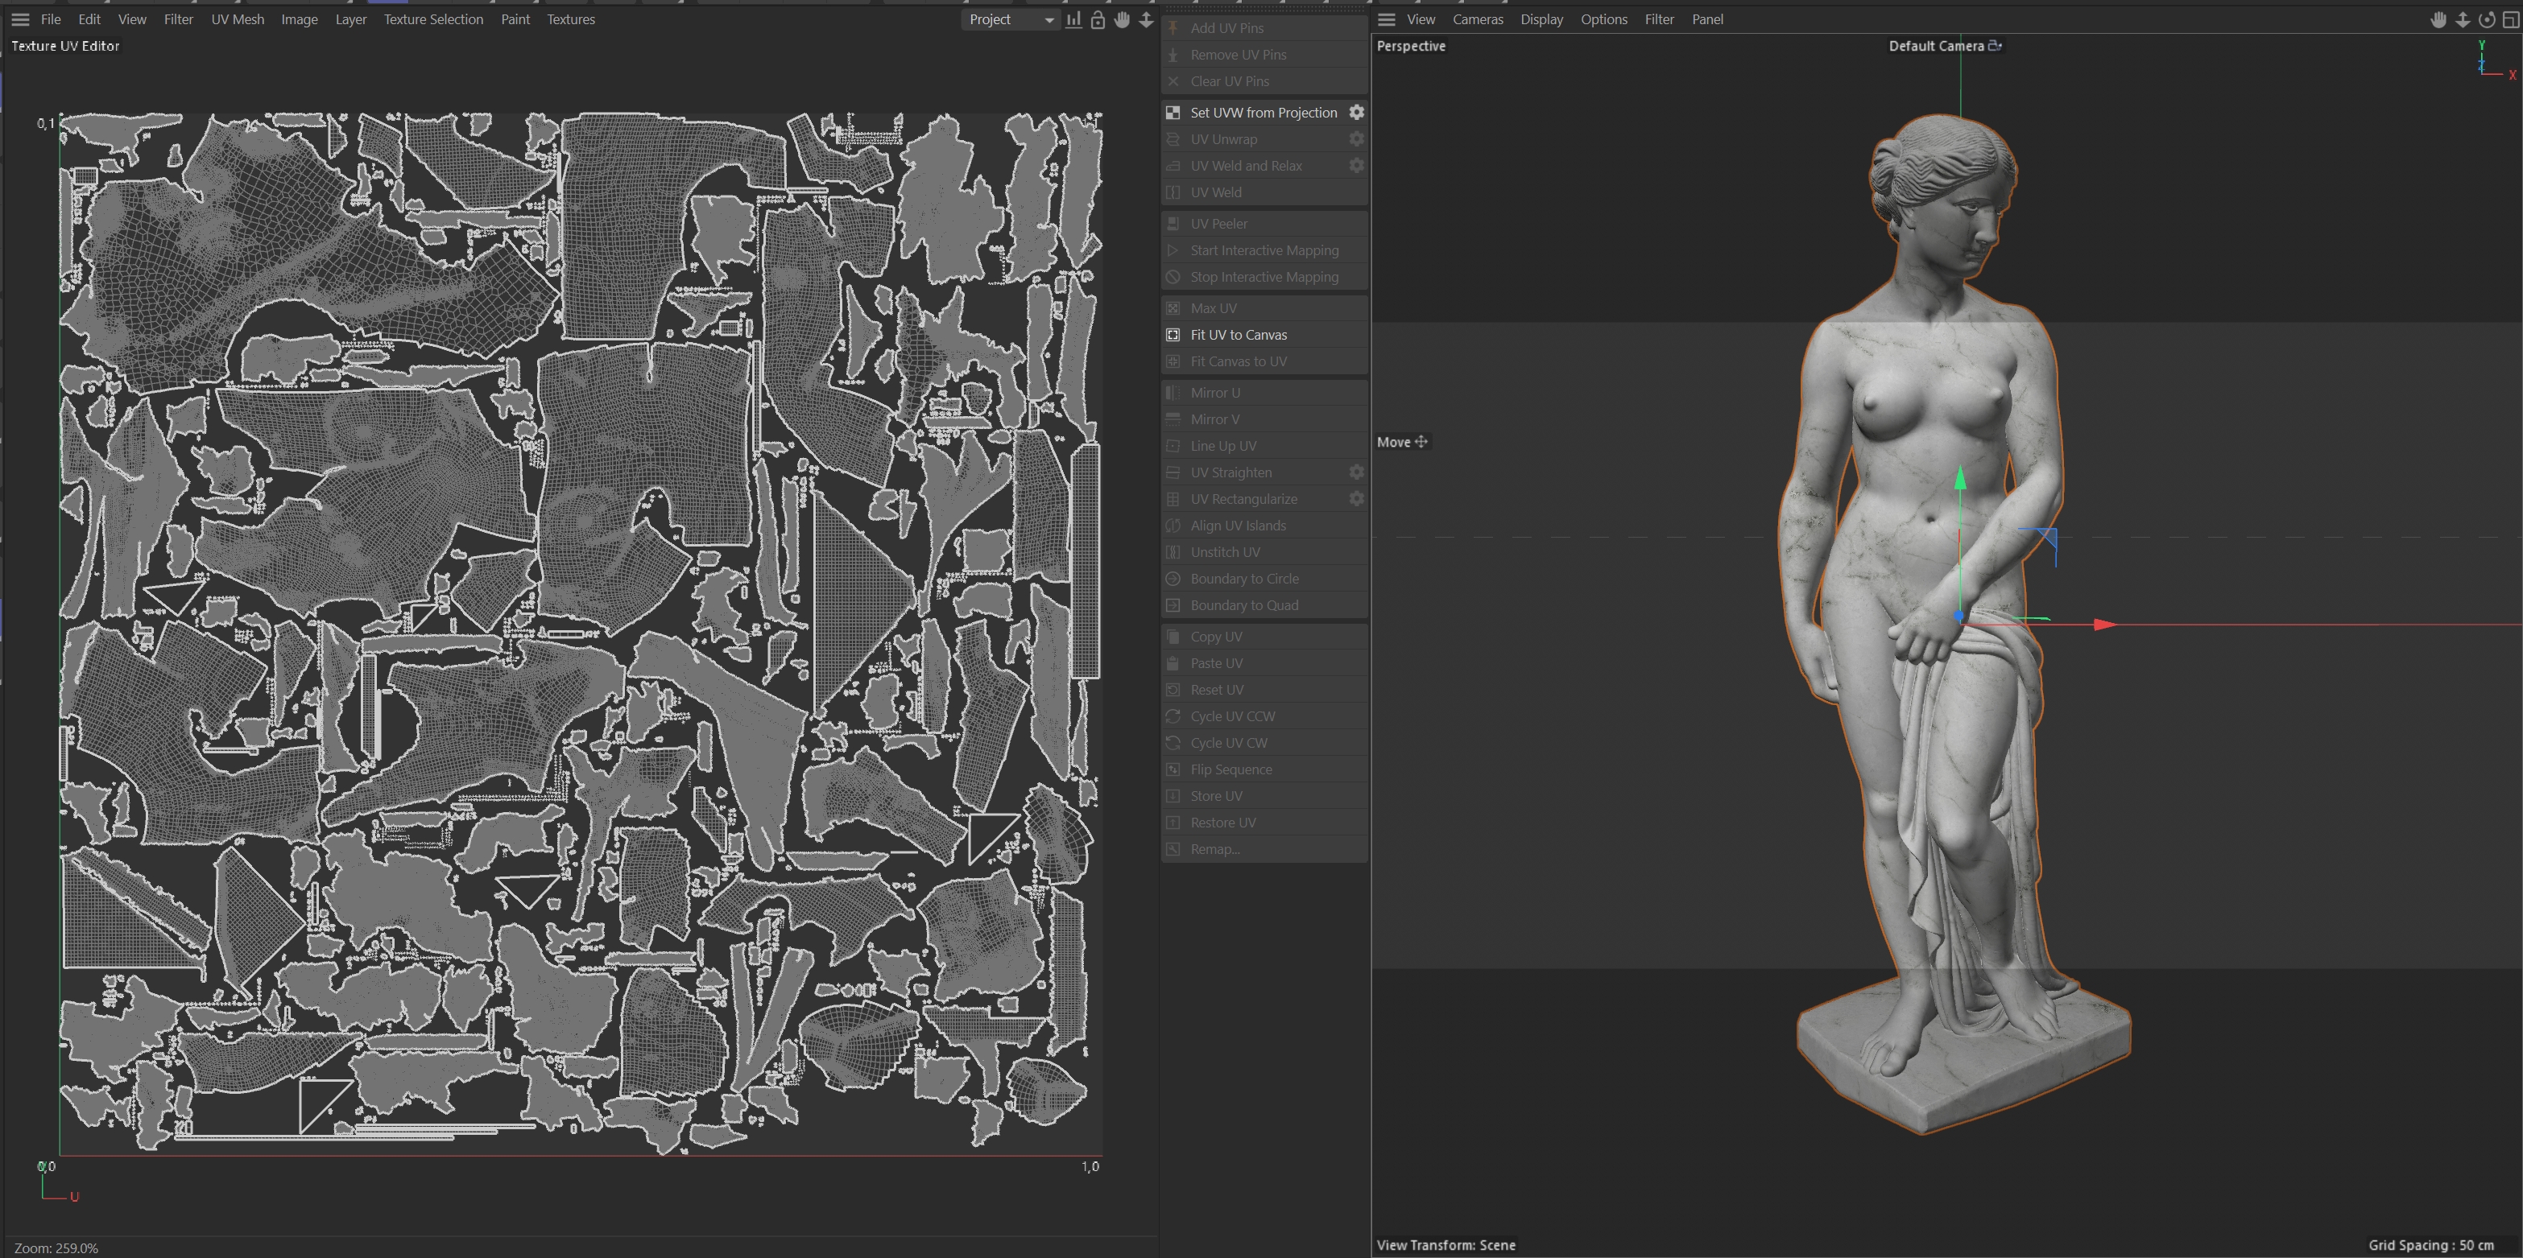Click the Default Camera link icon
Viewport: 2523px width, 1258px height.
pyautogui.click(x=1995, y=46)
